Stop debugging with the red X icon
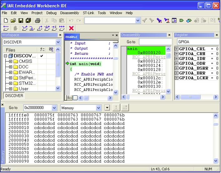The height and width of the screenshot is (173, 221). pos(71,28)
